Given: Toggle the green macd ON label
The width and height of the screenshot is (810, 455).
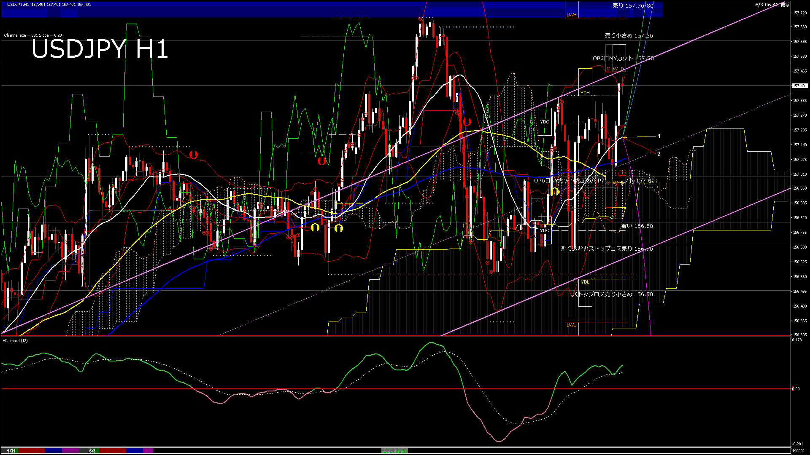Looking at the screenshot, I should tap(394, 451).
